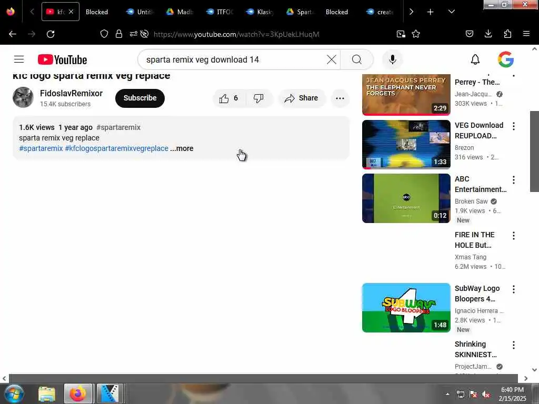
Task: Open Windows Explorer from taskbar
Action: 47,394
